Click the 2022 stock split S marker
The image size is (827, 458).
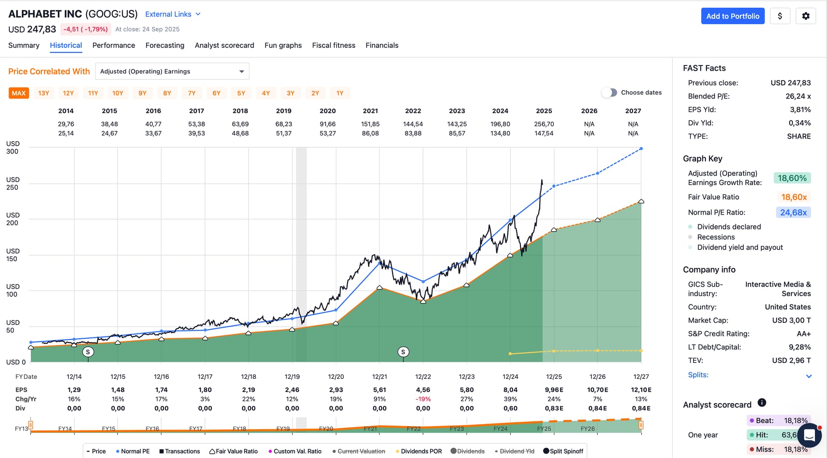pyautogui.click(x=403, y=352)
